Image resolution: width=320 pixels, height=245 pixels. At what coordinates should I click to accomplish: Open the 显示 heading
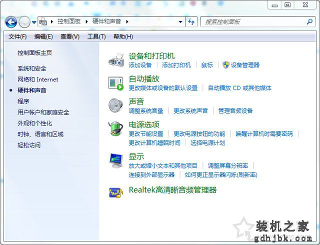[136, 156]
